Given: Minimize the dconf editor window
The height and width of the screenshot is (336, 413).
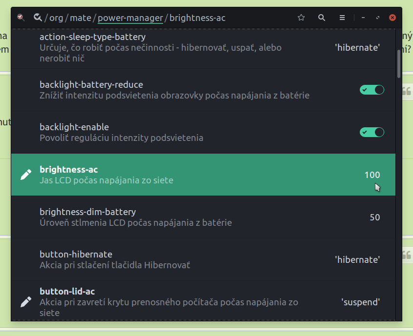Looking at the screenshot, I should [x=363, y=18].
